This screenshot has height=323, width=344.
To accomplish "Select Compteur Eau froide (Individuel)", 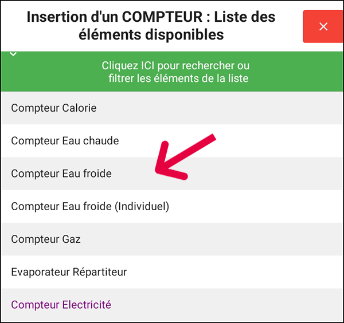I will 90,206.
